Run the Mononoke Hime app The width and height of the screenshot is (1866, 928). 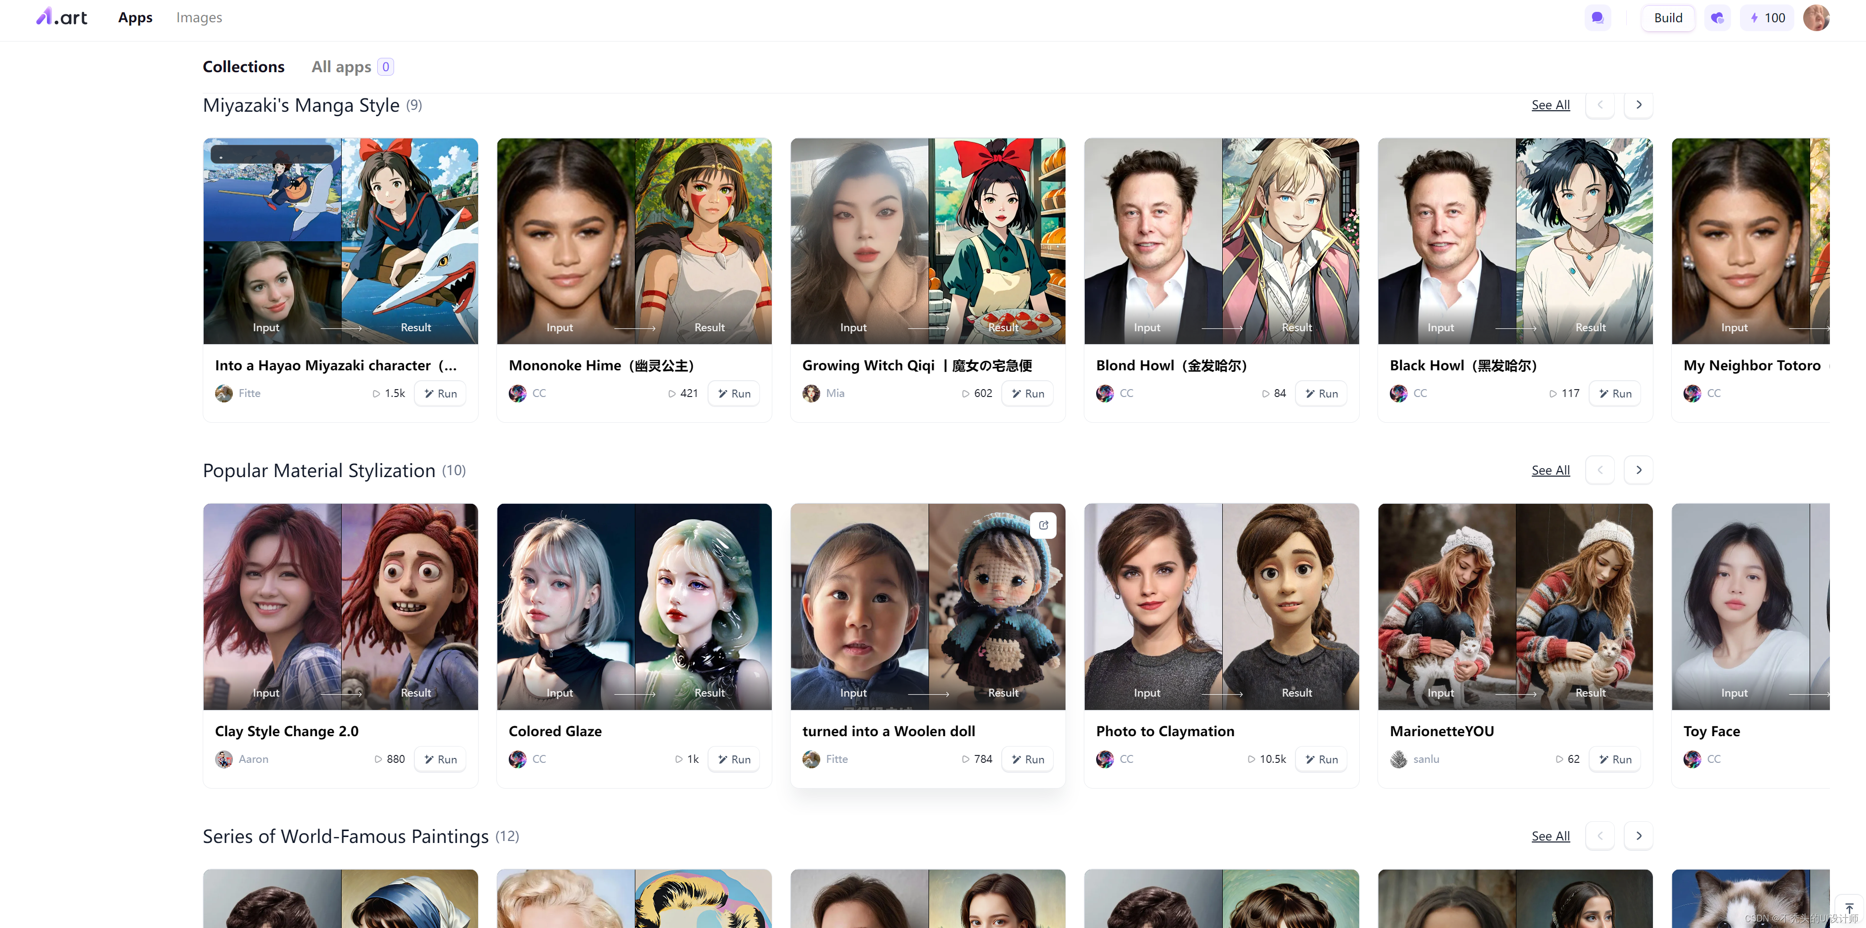[x=734, y=394]
